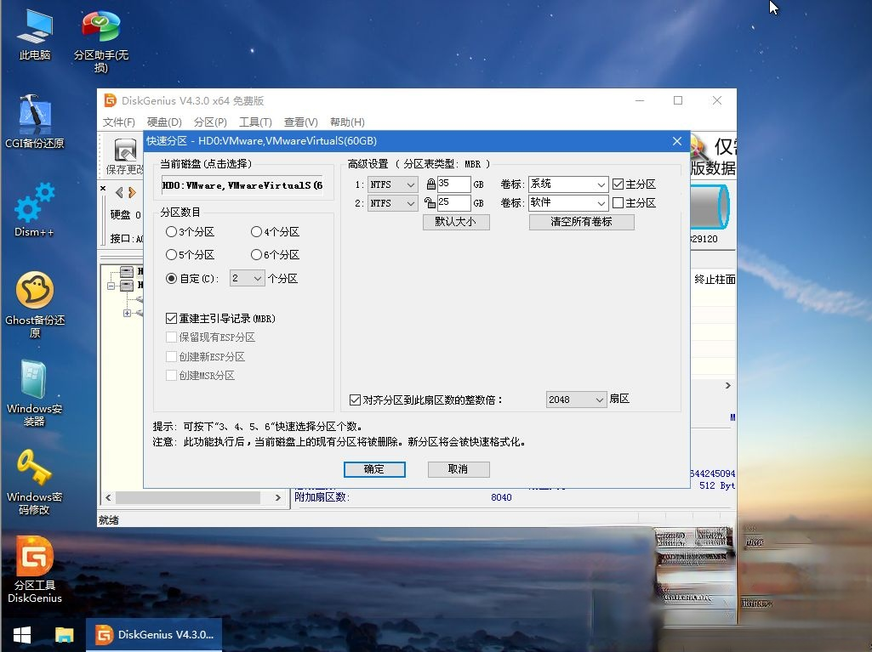
Task: Select the 6个分区 radio option
Action: coord(275,254)
